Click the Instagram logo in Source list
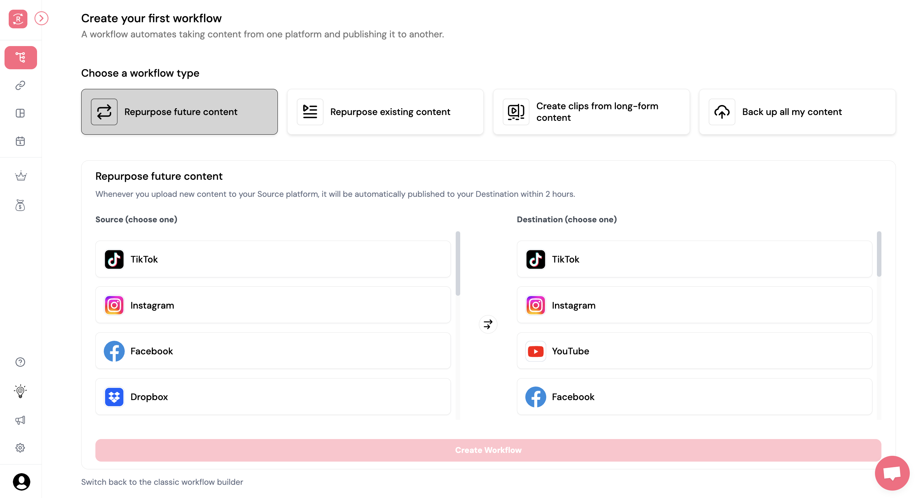Screen dimensions: 923x498 coord(114,305)
